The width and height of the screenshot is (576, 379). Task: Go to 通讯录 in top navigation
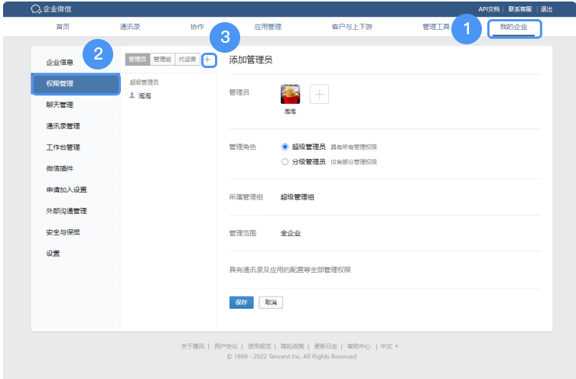tap(129, 27)
